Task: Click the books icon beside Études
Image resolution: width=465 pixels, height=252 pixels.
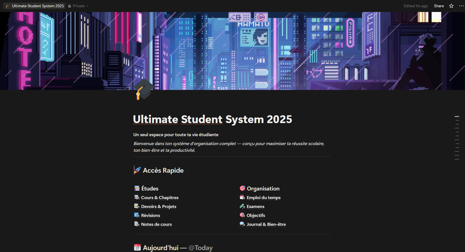Action: pyautogui.click(x=137, y=188)
